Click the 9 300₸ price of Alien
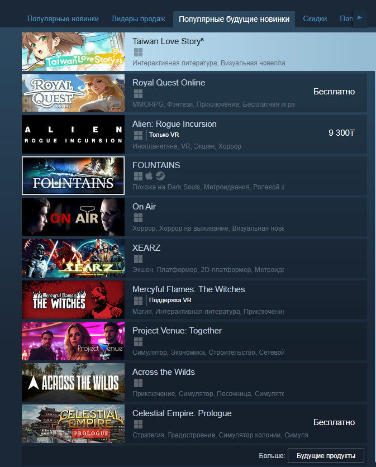 (341, 133)
